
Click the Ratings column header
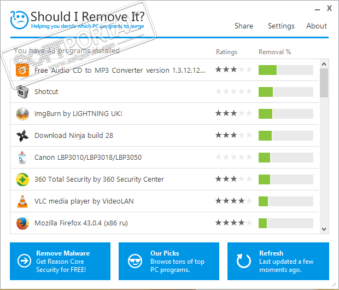[x=226, y=52]
